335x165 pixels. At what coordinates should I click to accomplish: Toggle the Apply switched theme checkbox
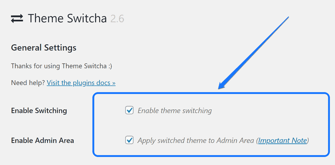pos(129,140)
